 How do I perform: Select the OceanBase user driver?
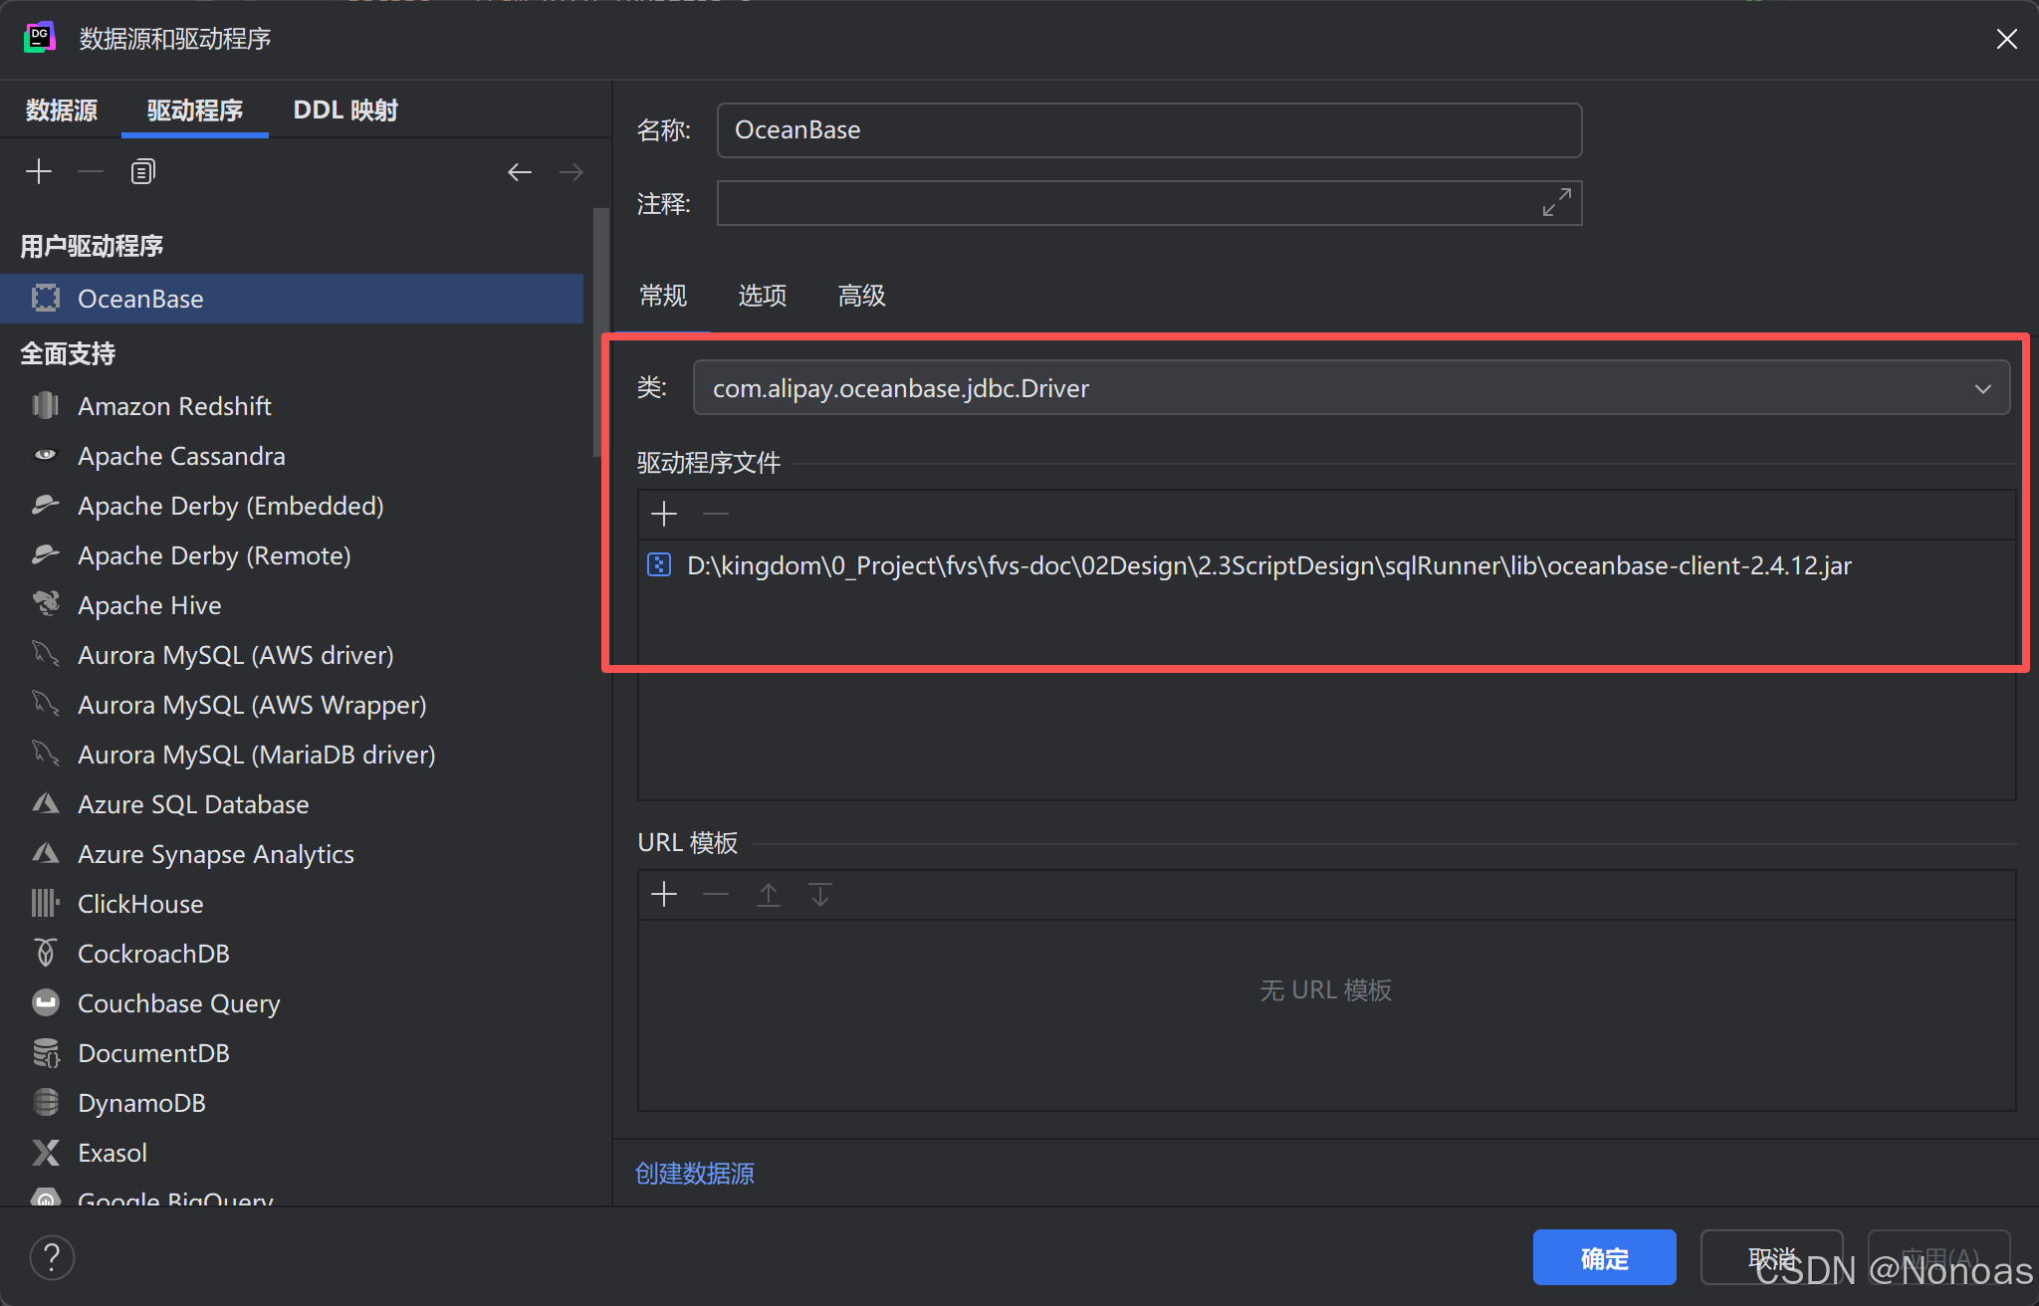(140, 299)
